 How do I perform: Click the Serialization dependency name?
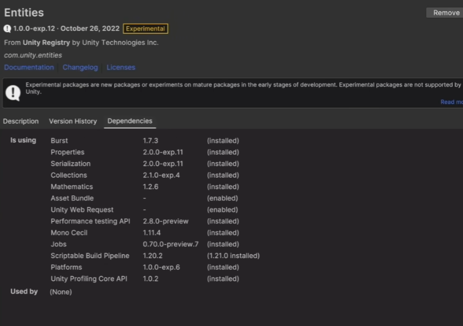pos(71,164)
